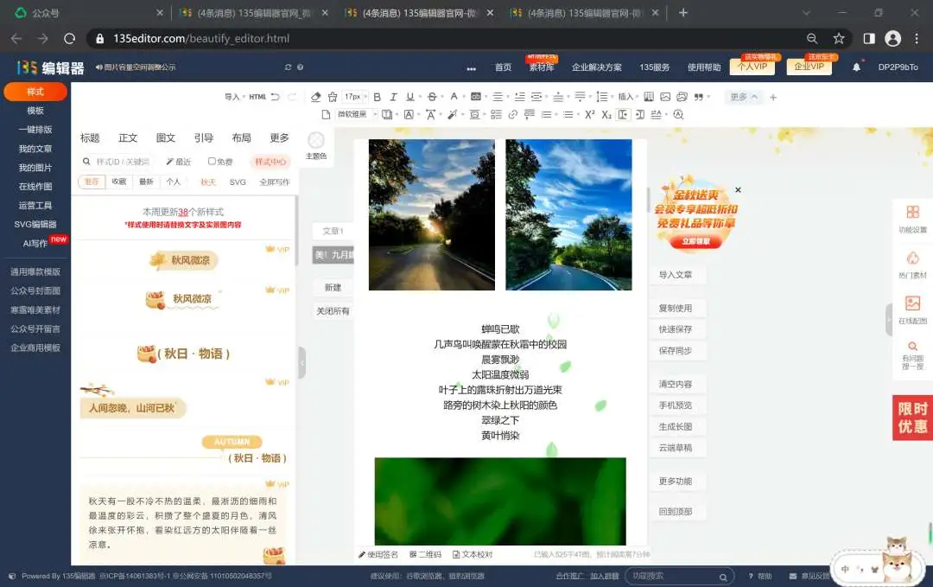Open AI写作 in left sidebar

(x=35, y=244)
